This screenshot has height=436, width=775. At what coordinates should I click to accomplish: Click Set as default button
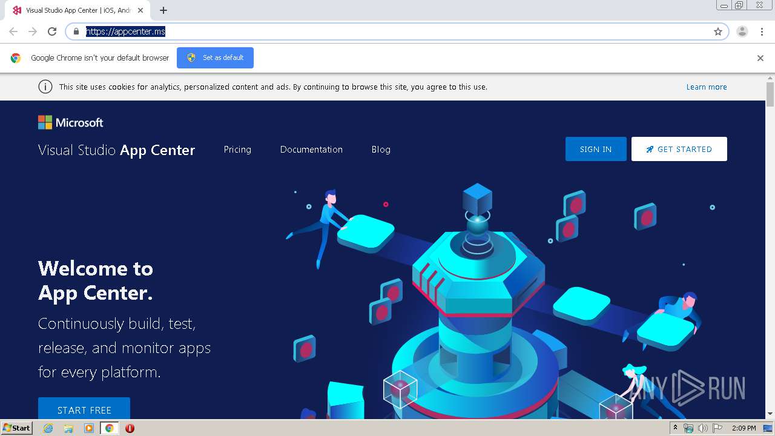[215, 58]
